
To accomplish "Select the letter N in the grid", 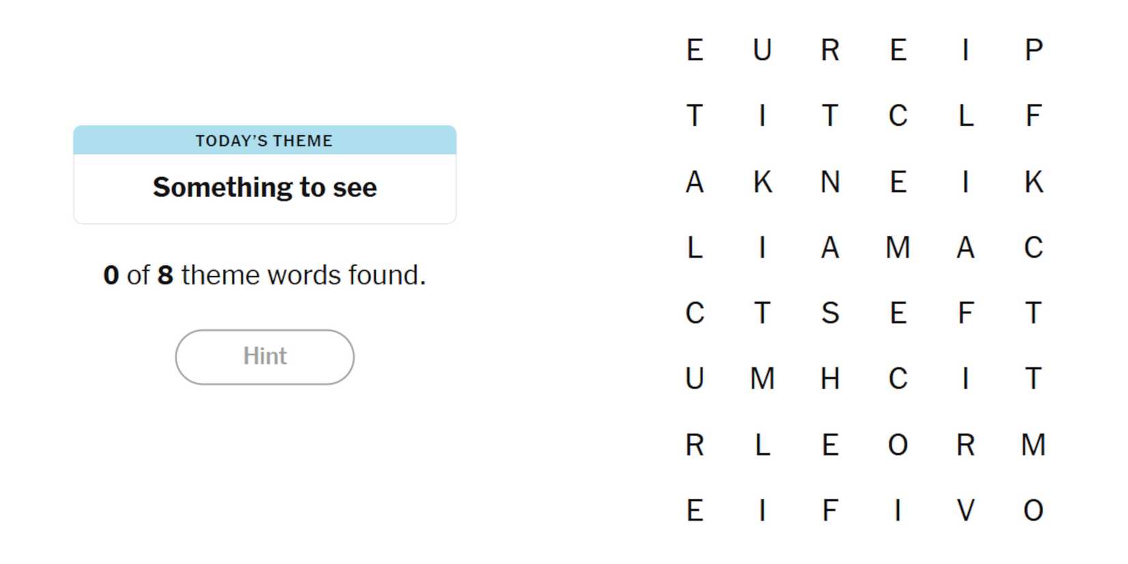I will [830, 182].
